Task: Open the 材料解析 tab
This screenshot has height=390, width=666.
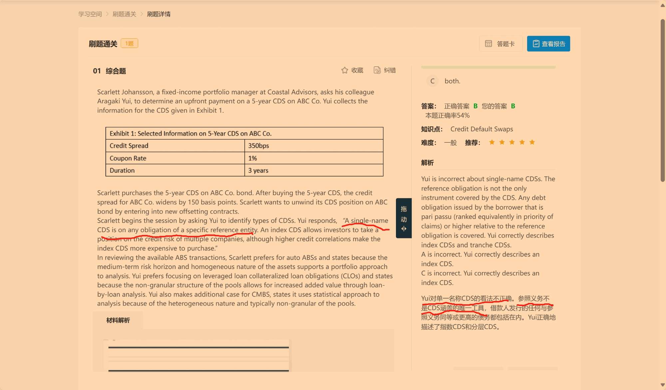Action: 118,320
